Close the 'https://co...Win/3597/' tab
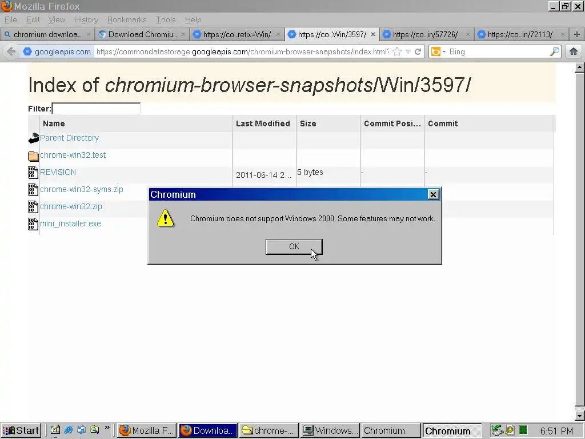The image size is (585, 439). [372, 34]
